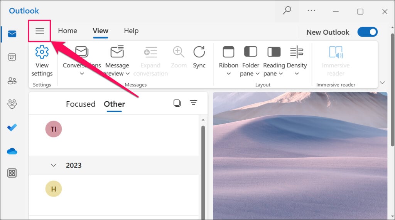Toggle the New Outlook switch
Screen dimensions: 395x220
point(368,32)
